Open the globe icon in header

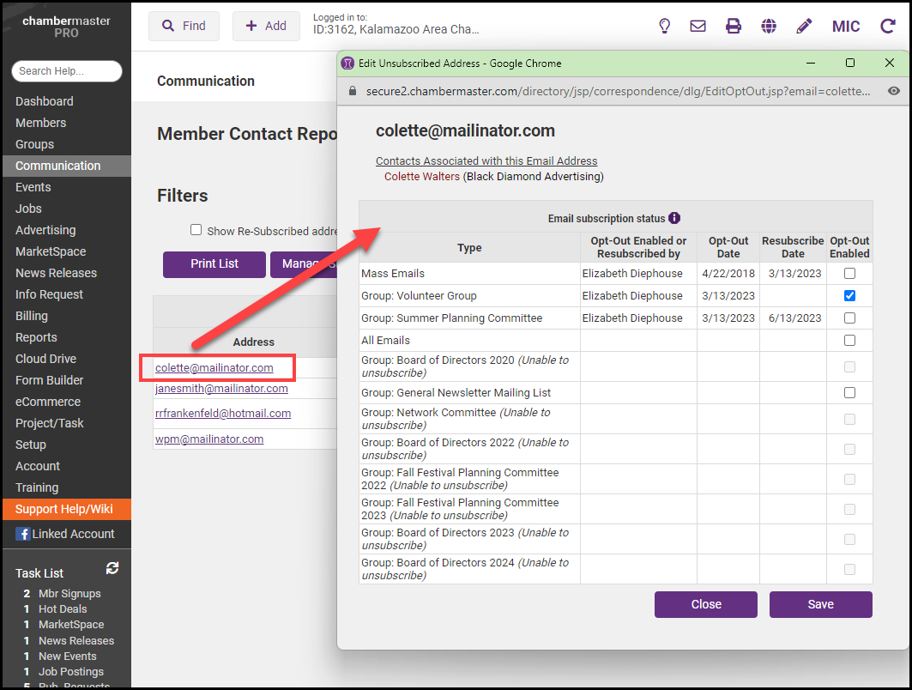coord(769,26)
